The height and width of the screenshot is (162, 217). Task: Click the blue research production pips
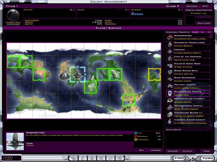[137, 14]
